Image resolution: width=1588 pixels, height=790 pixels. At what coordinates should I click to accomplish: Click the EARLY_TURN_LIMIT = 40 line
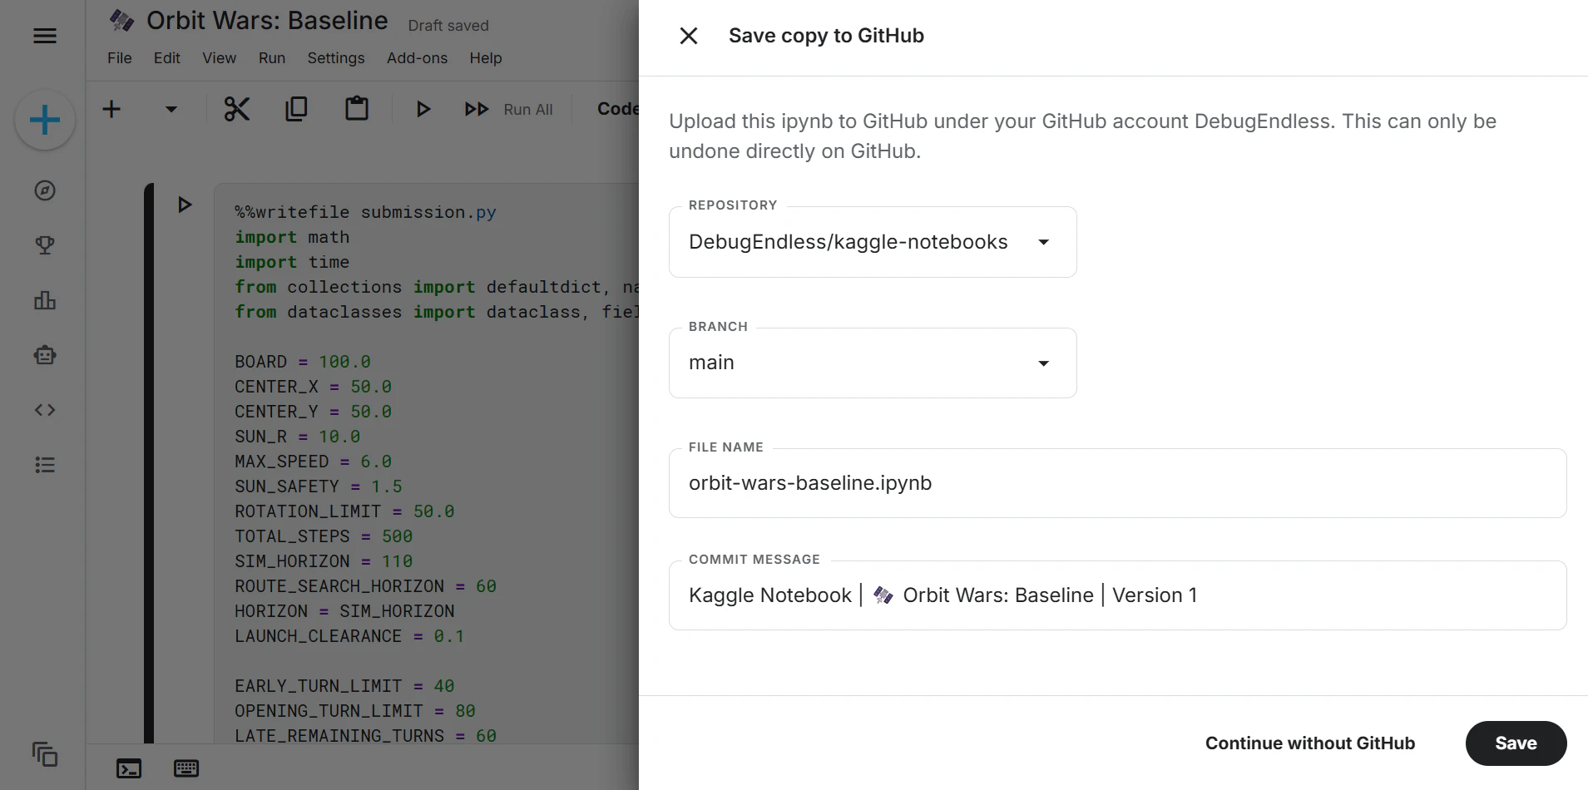coord(344,686)
